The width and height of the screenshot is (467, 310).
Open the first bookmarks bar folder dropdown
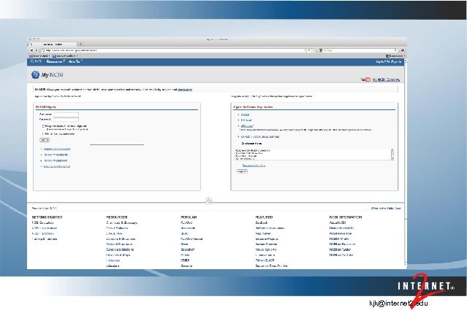[40, 56]
